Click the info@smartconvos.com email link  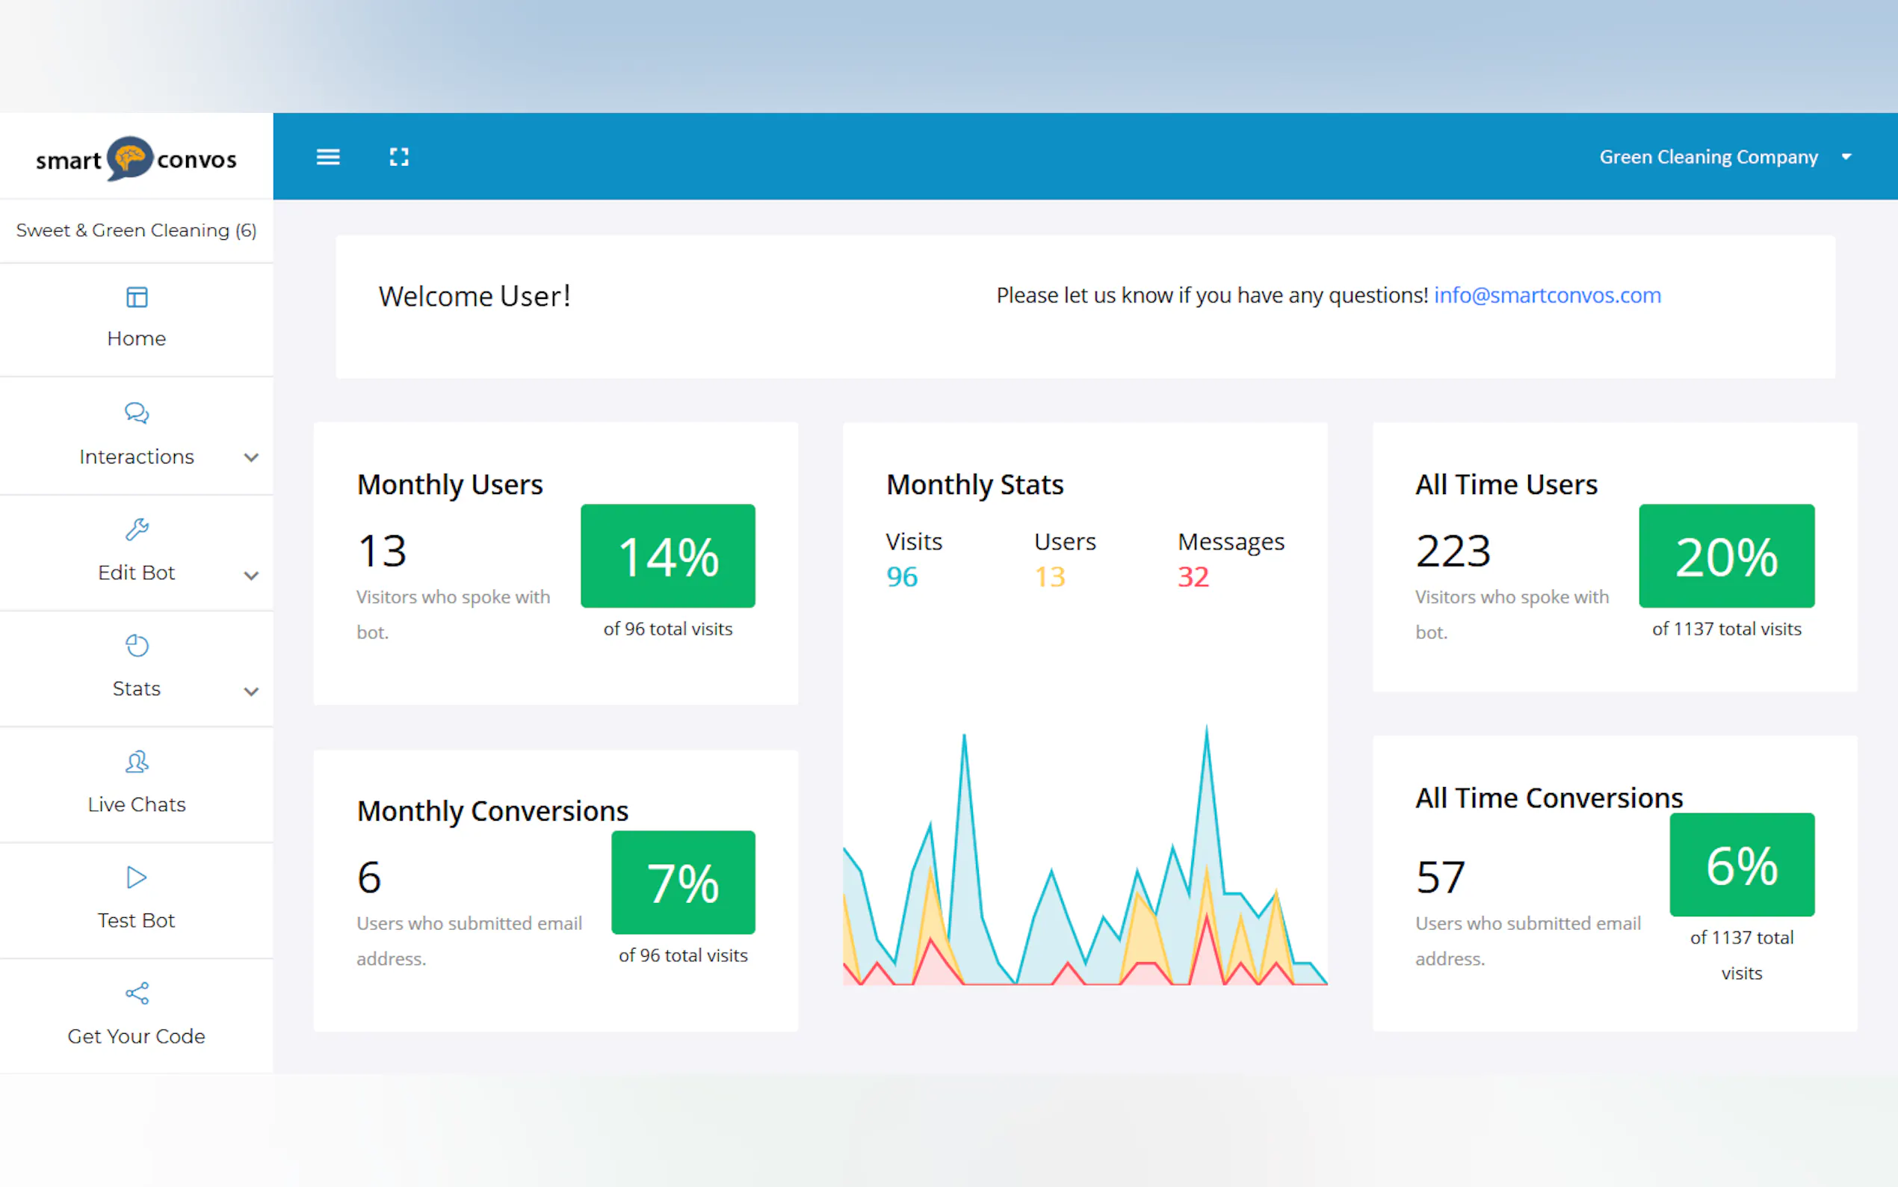tap(1547, 295)
